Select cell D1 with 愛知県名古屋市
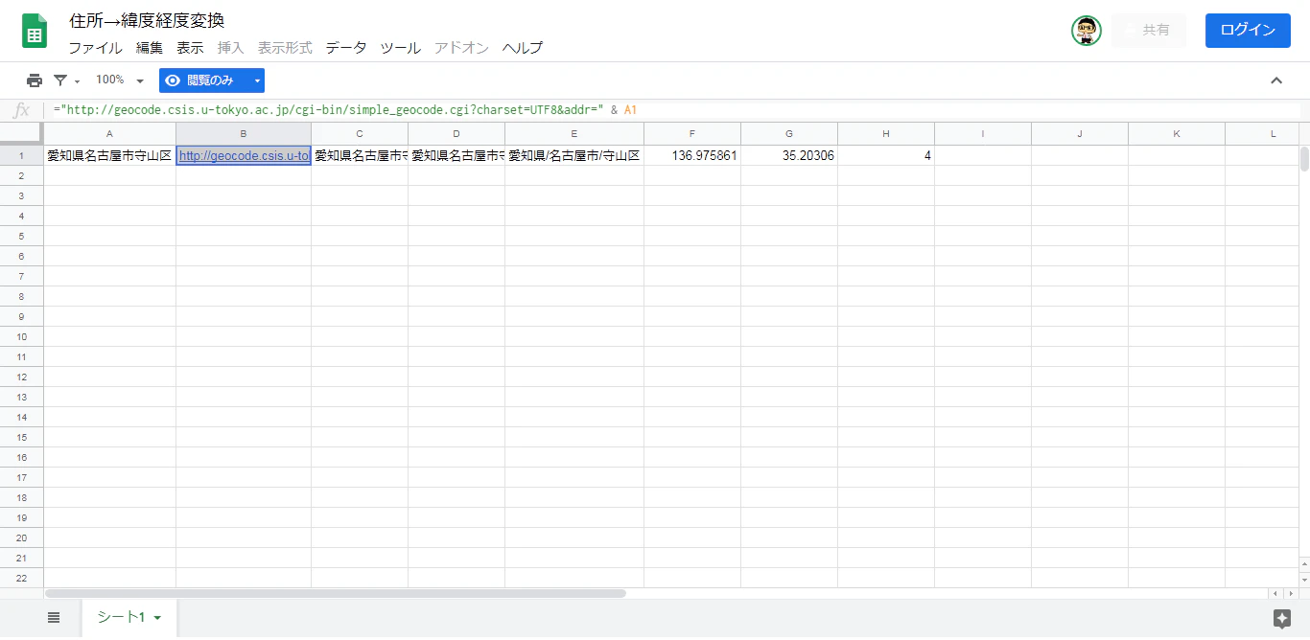The height and width of the screenshot is (640, 1310). 456,155
